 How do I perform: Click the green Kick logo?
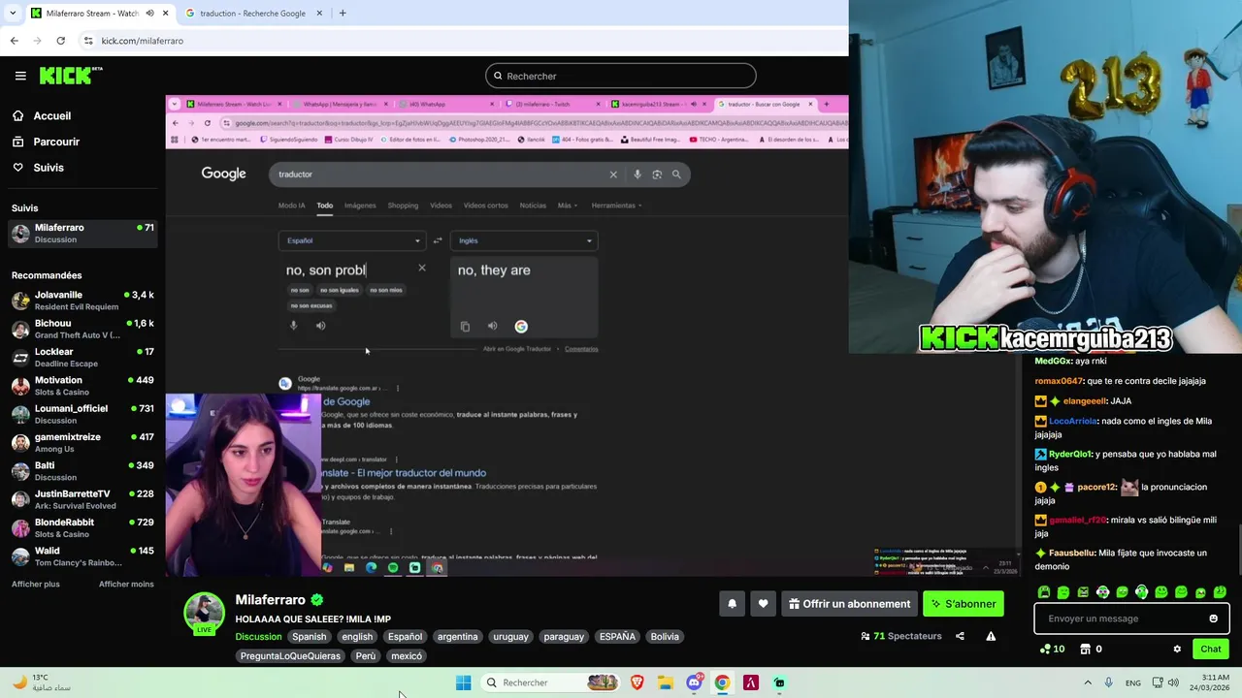coord(71,76)
